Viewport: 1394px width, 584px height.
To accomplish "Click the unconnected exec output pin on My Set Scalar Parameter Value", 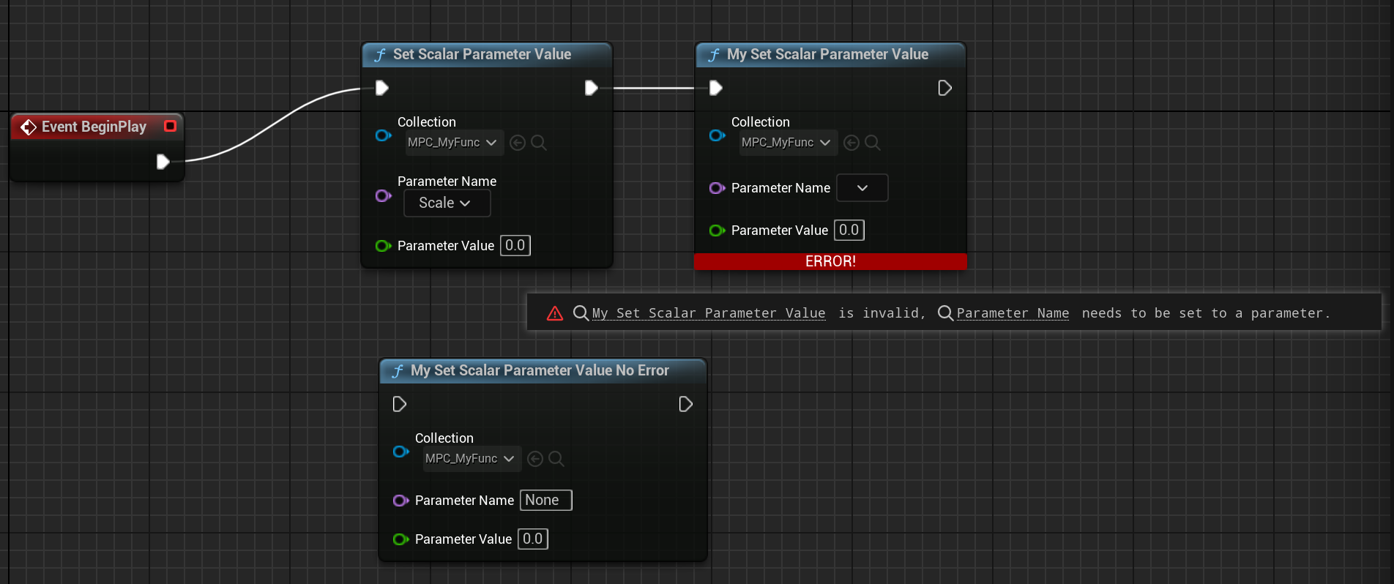I will pos(944,88).
